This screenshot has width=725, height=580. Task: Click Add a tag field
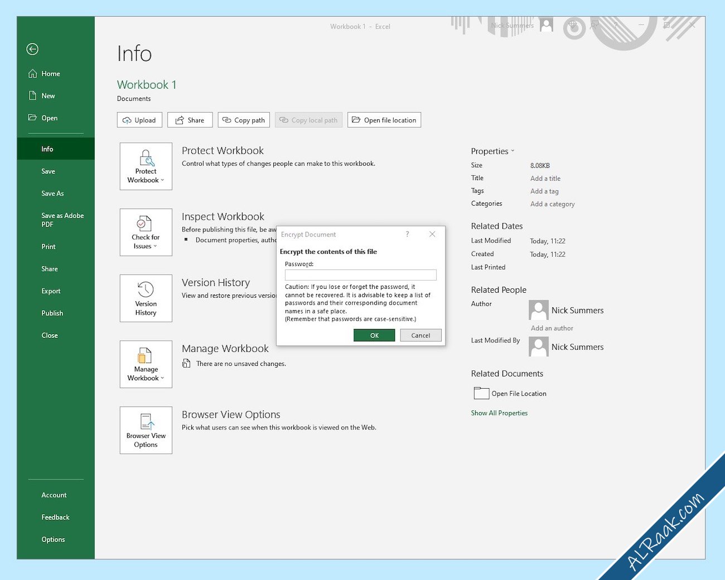[x=544, y=191]
